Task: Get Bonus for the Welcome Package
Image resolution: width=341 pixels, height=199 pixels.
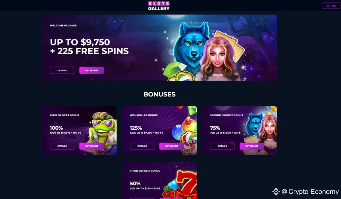Action: [x=92, y=70]
